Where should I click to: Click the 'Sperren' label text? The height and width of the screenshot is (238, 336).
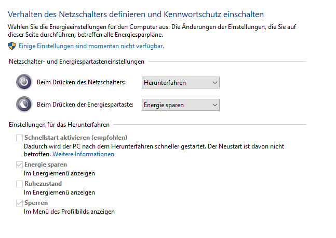[36, 203]
